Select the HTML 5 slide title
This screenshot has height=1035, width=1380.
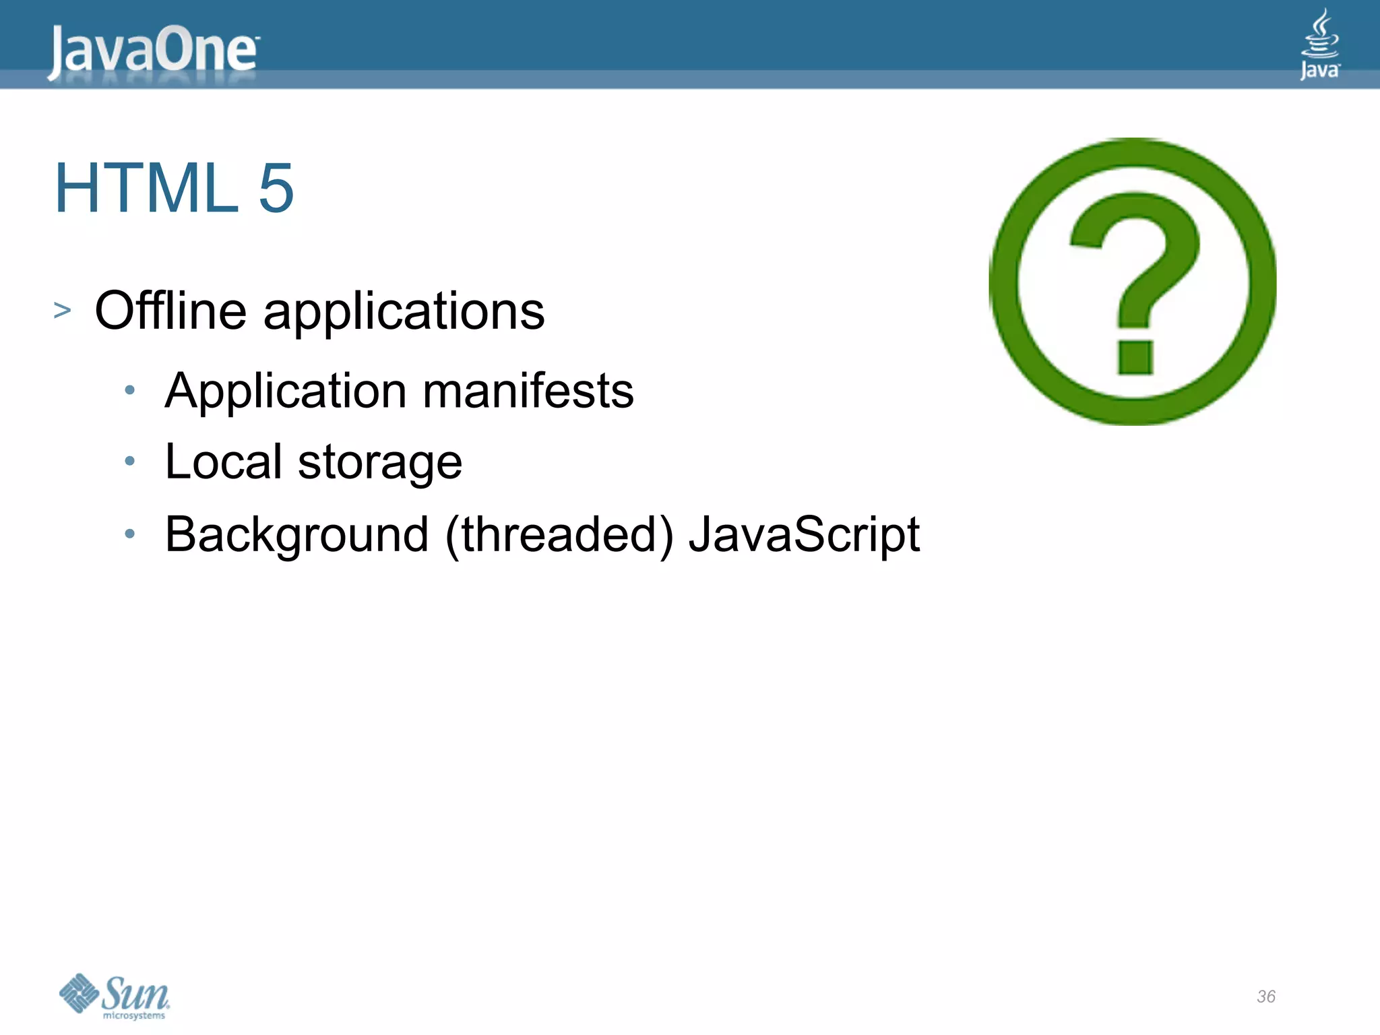pos(174,189)
